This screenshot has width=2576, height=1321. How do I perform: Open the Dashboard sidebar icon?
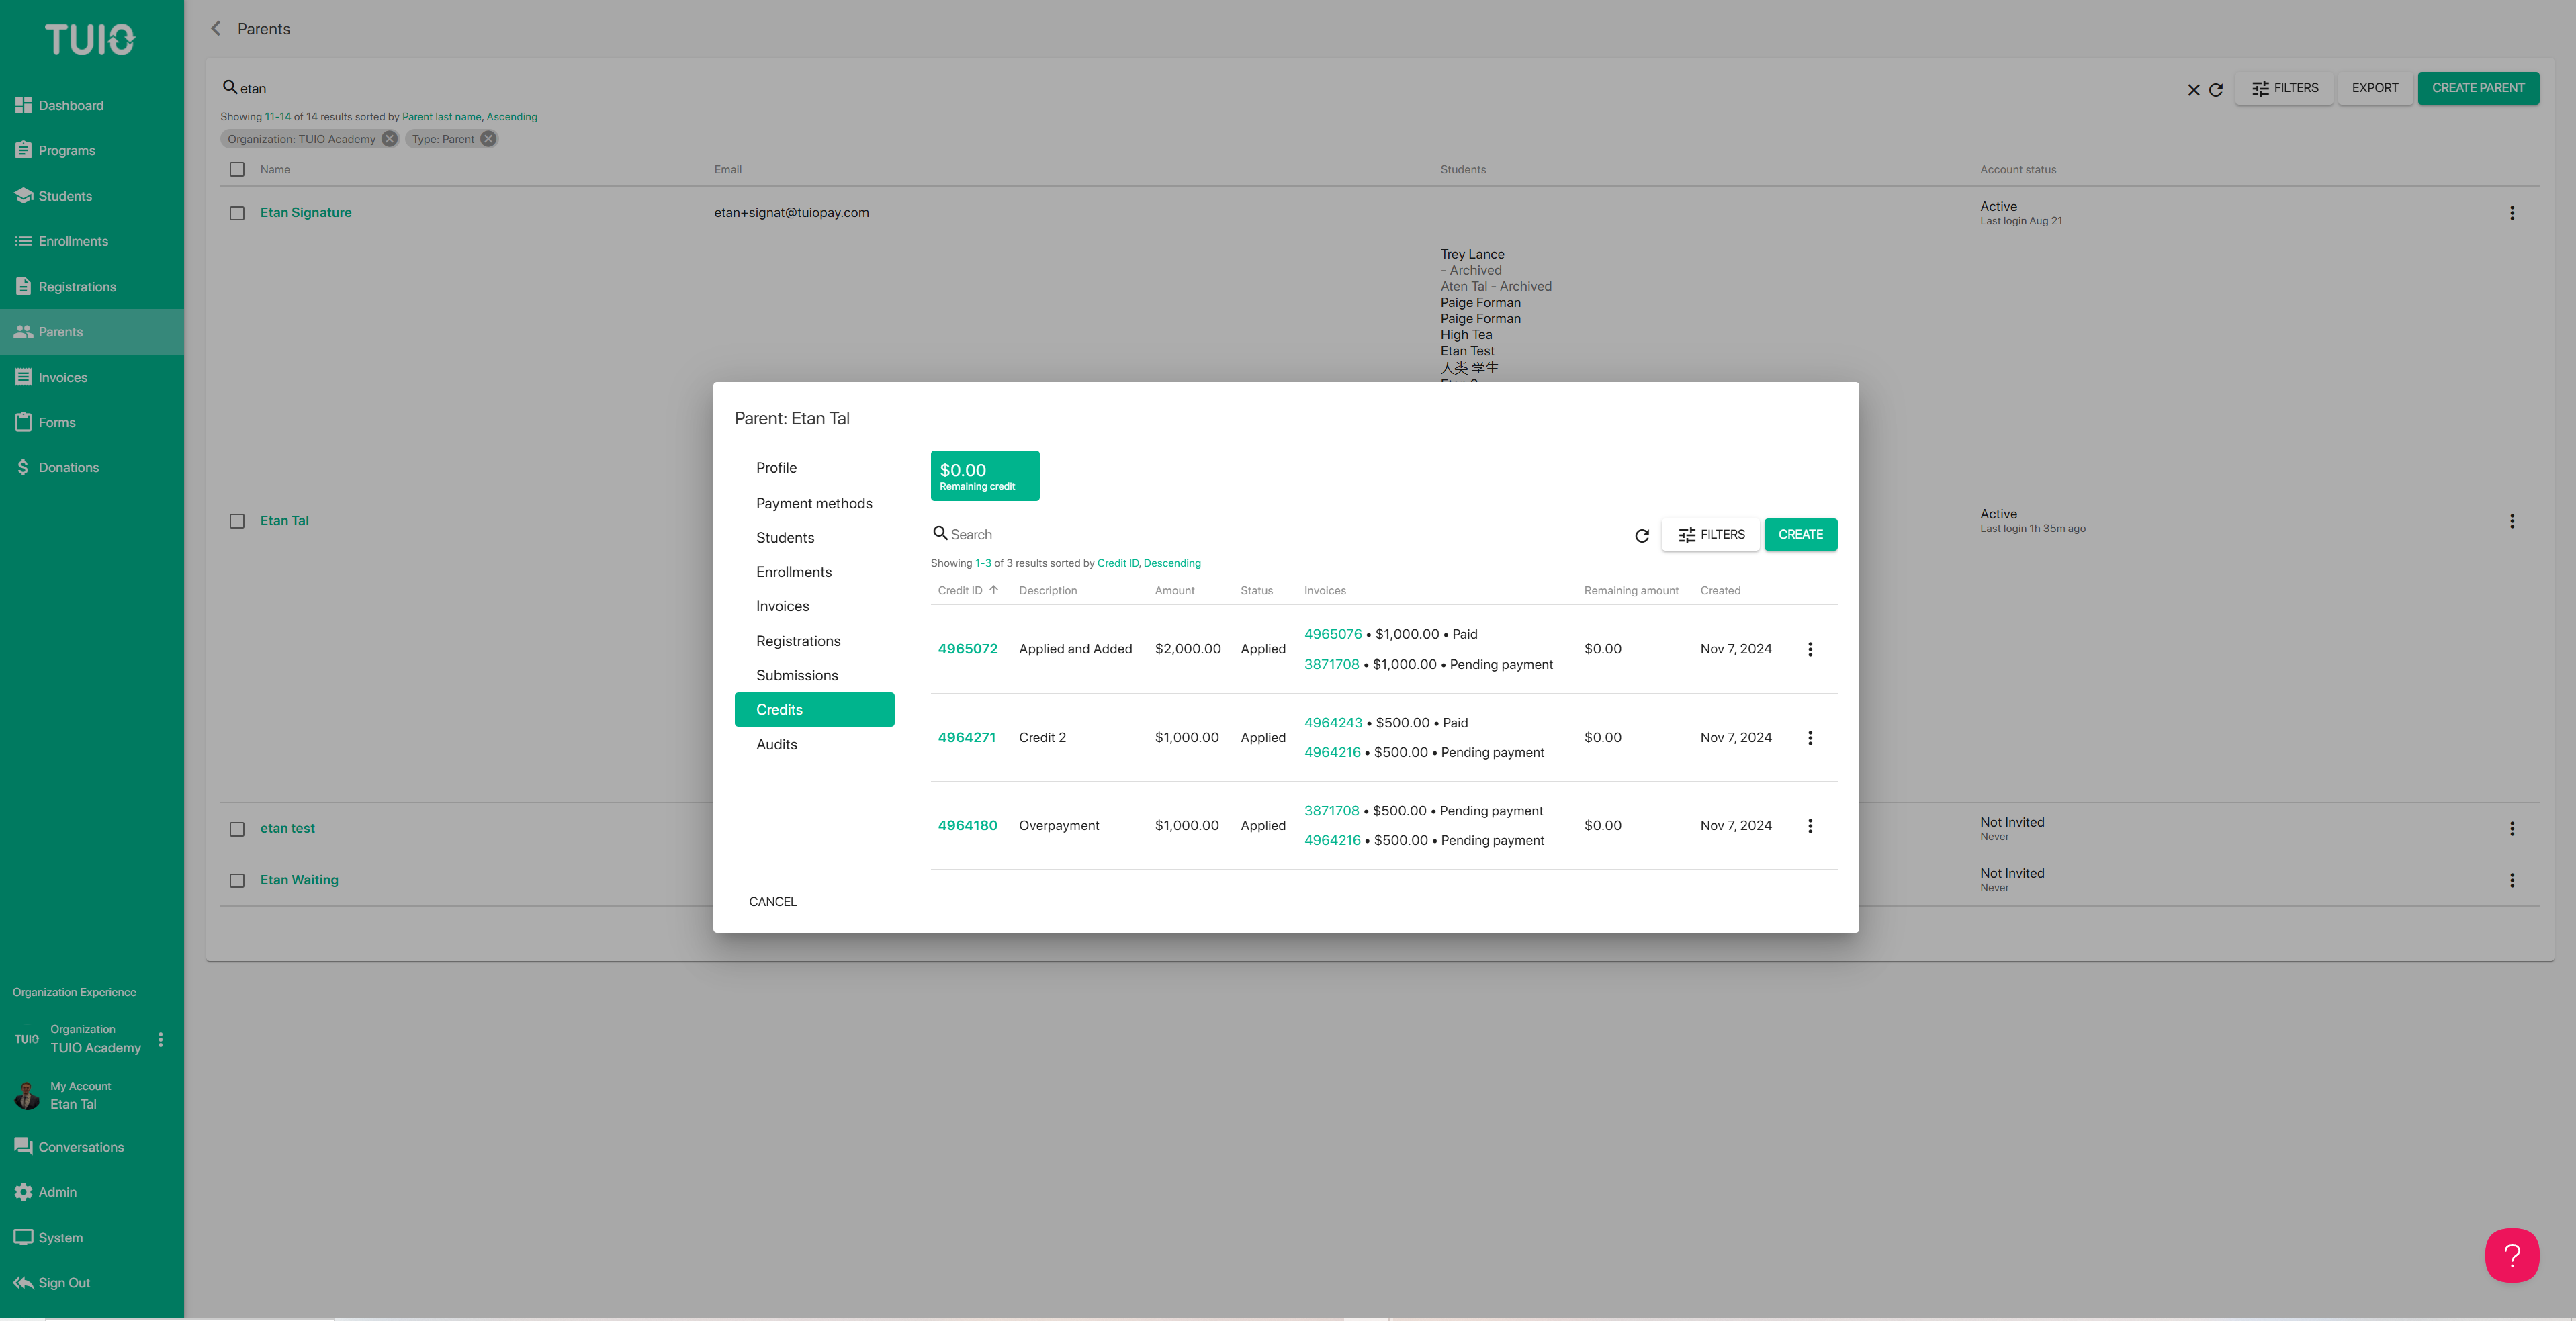click(x=23, y=105)
